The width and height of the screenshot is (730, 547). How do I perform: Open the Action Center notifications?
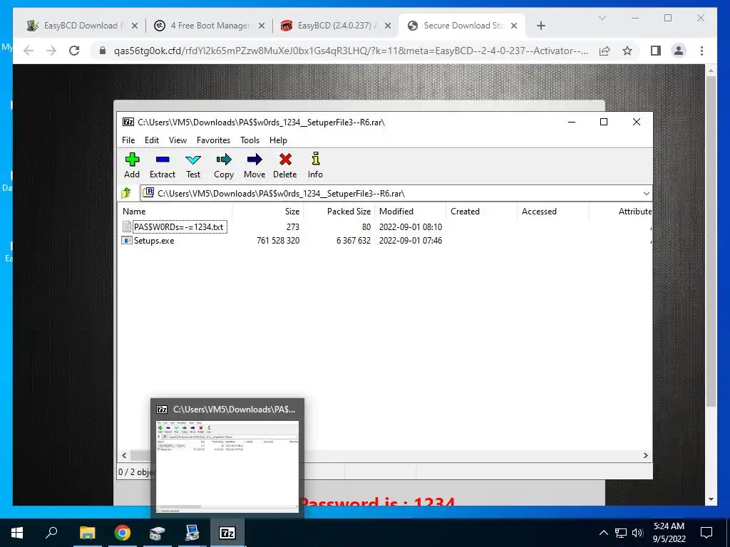pos(706,533)
